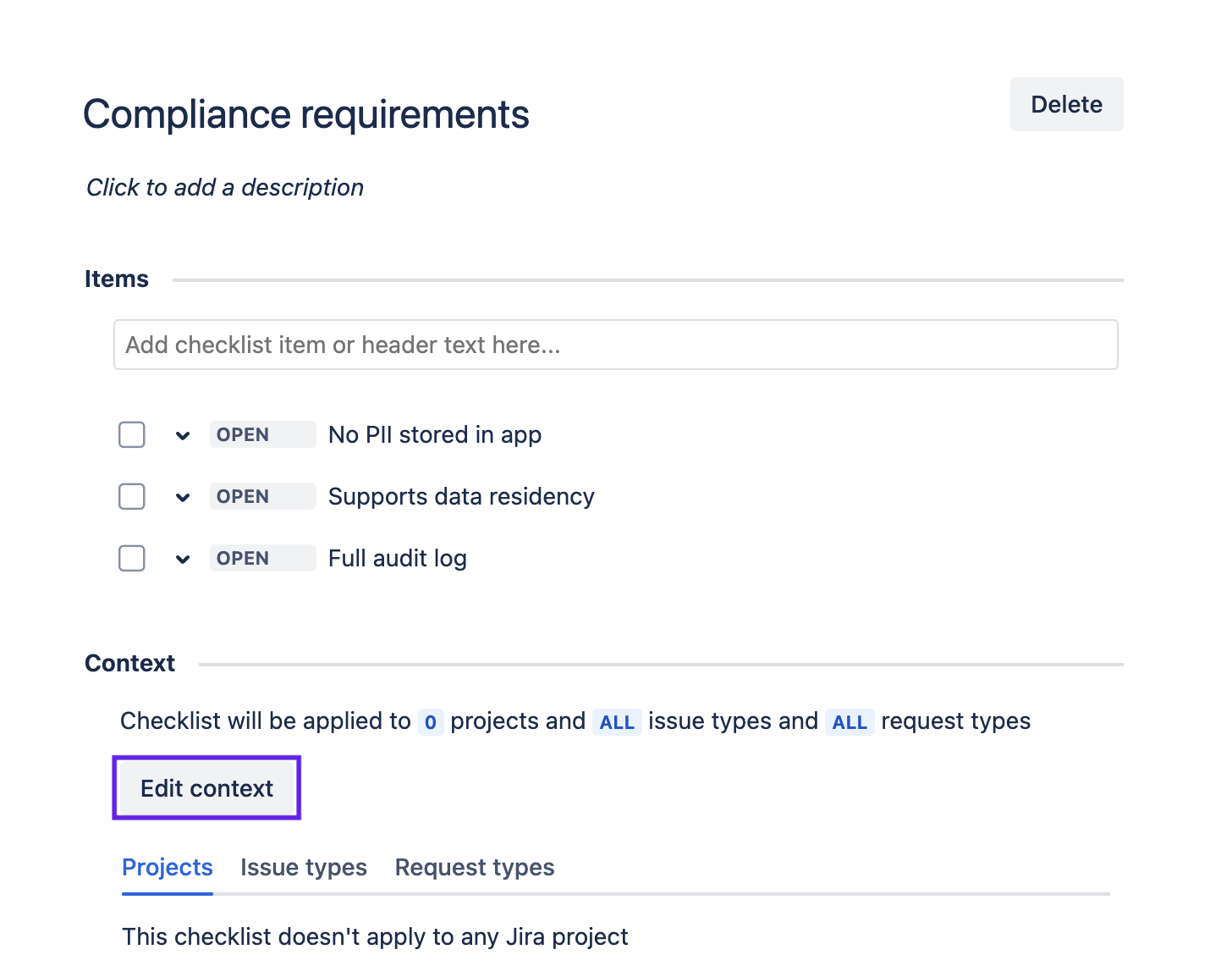Switch to the Projects tab

pyautogui.click(x=168, y=868)
